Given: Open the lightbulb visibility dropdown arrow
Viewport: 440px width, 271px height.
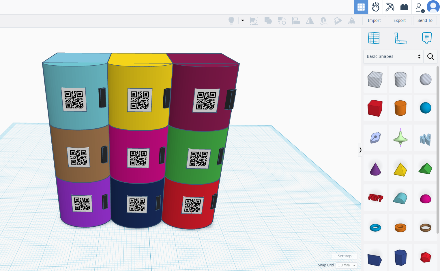Looking at the screenshot, I should coord(243,20).
